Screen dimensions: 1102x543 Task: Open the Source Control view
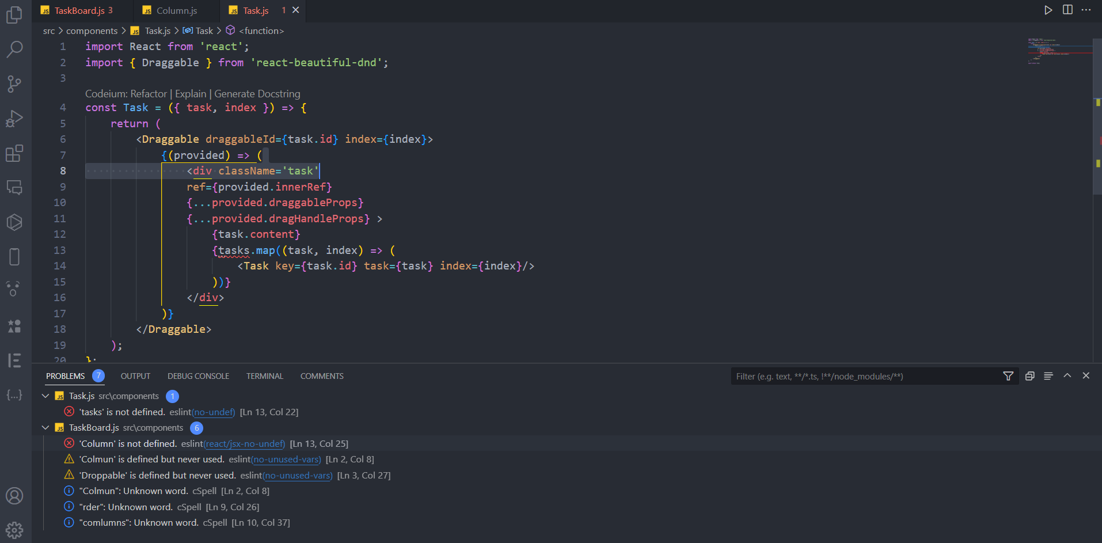pyautogui.click(x=14, y=84)
